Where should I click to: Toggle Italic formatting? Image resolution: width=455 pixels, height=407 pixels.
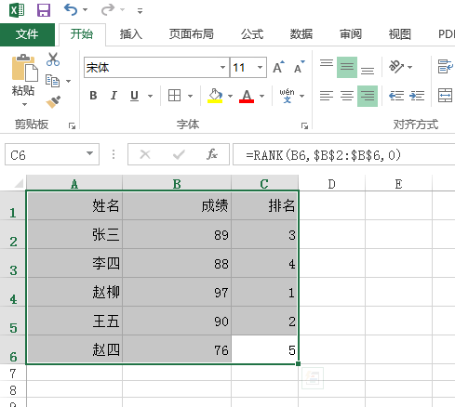coord(114,96)
